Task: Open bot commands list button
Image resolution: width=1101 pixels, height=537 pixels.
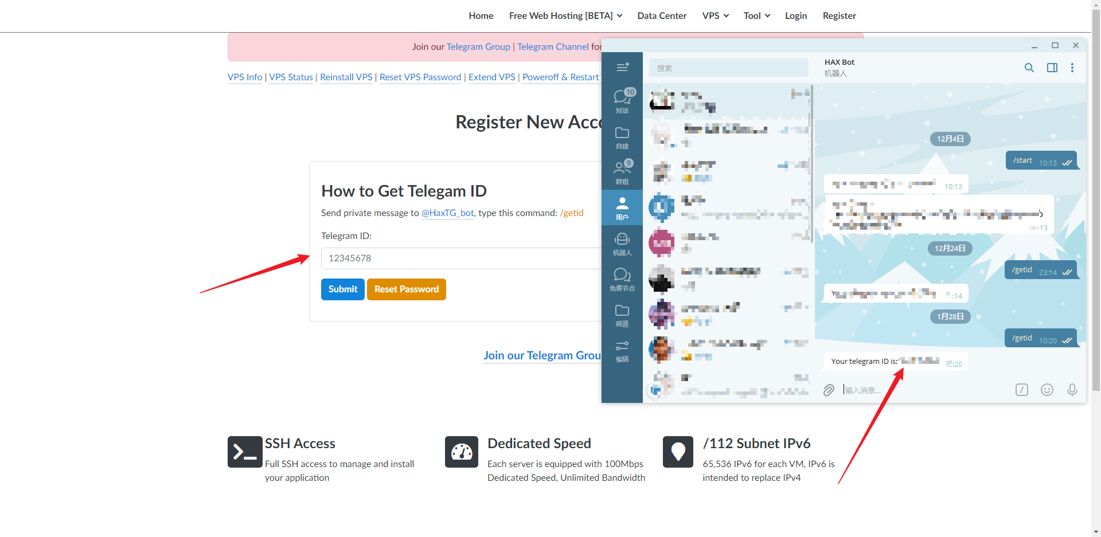Action: (1022, 390)
